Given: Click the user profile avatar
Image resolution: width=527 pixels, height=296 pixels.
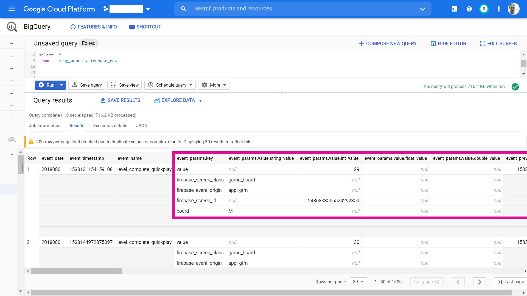Looking at the screenshot, I should tap(513, 9).
